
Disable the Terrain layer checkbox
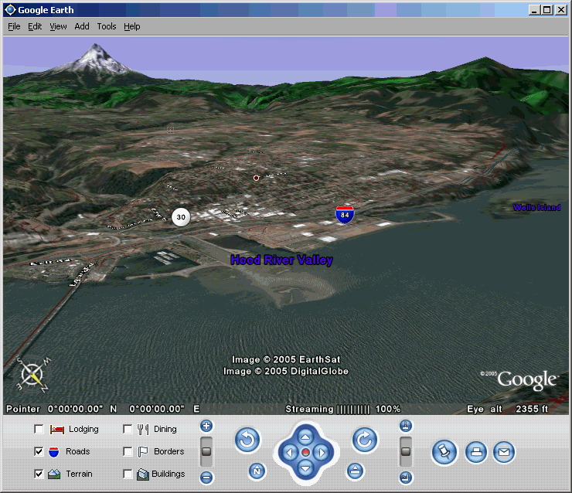[39, 474]
